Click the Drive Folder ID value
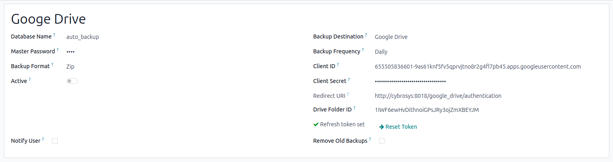613x162 pixels. 426,110
